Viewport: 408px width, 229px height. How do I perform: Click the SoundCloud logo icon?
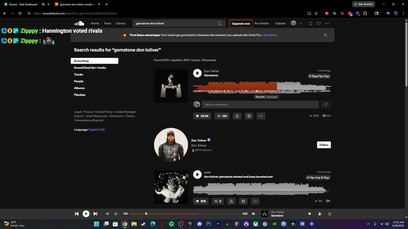coord(79,23)
